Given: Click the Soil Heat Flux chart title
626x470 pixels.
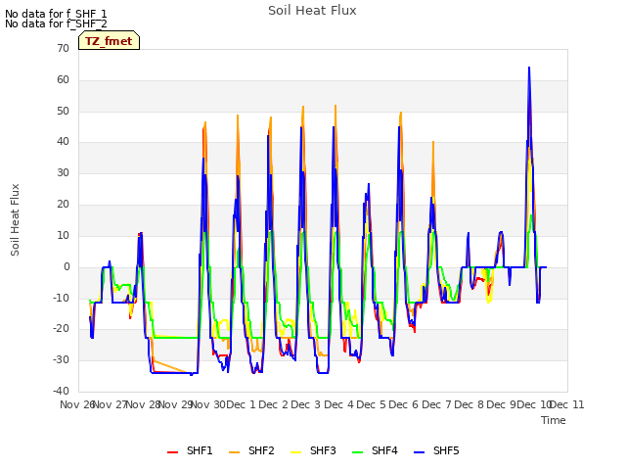Looking at the screenshot, I should (312, 11).
